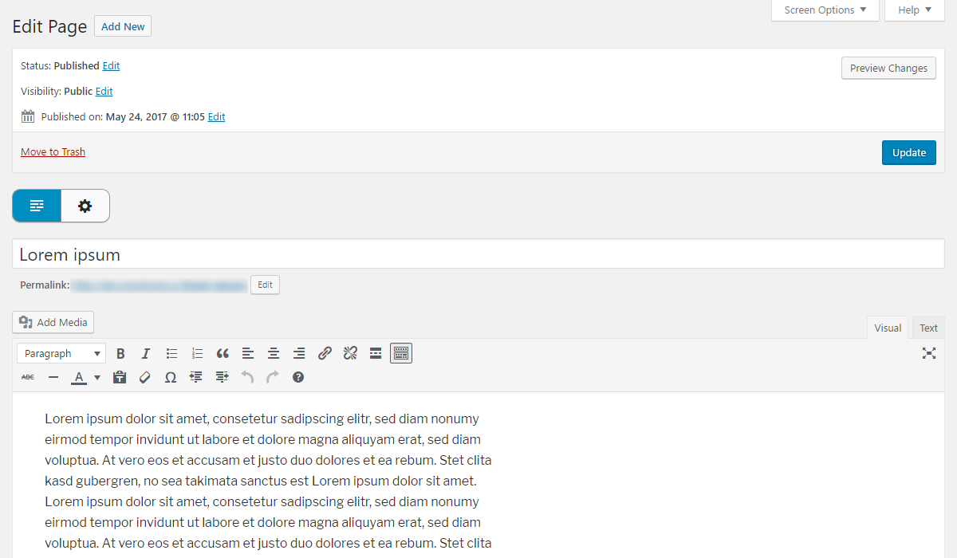
Task: Click the calendar icon beside Published on
Action: [x=28, y=116]
